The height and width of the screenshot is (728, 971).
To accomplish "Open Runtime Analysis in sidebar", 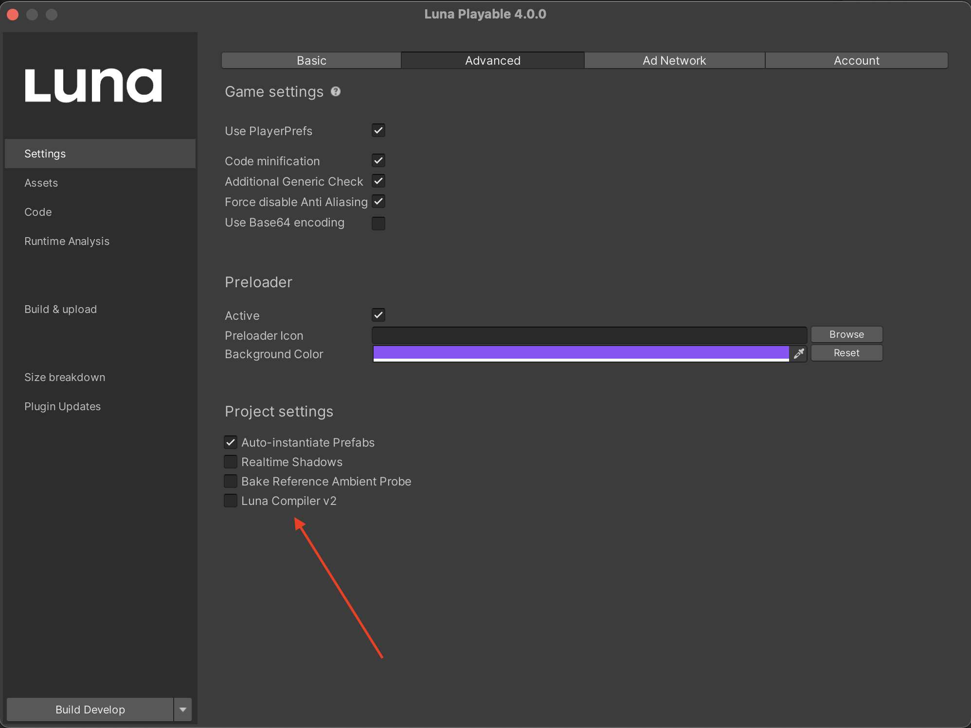I will [100, 241].
